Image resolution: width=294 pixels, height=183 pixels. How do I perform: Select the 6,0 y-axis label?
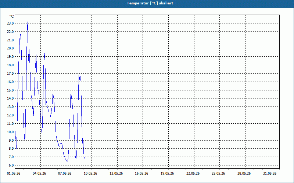pyautogui.click(x=11, y=165)
